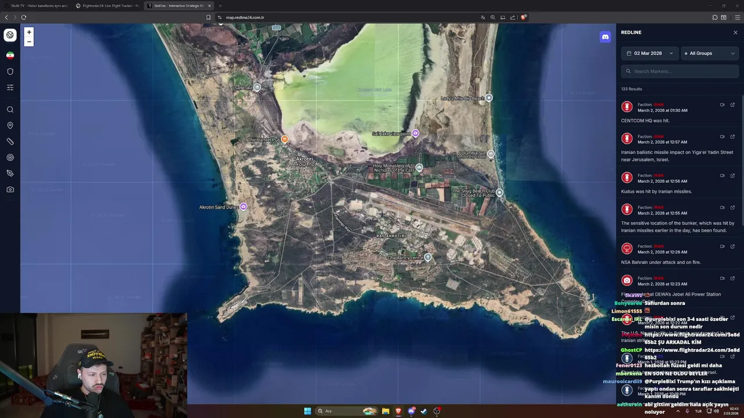Click Lady's Mile Dog Beach marker
744x418 pixels.
(x=489, y=98)
